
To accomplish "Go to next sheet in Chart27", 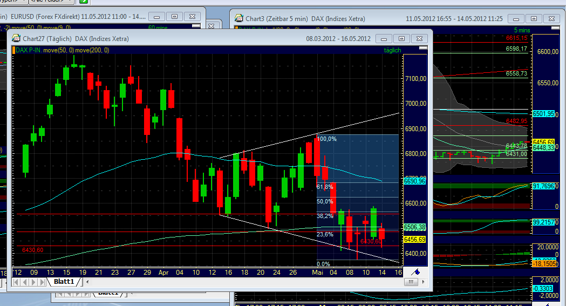I will point(33,282).
